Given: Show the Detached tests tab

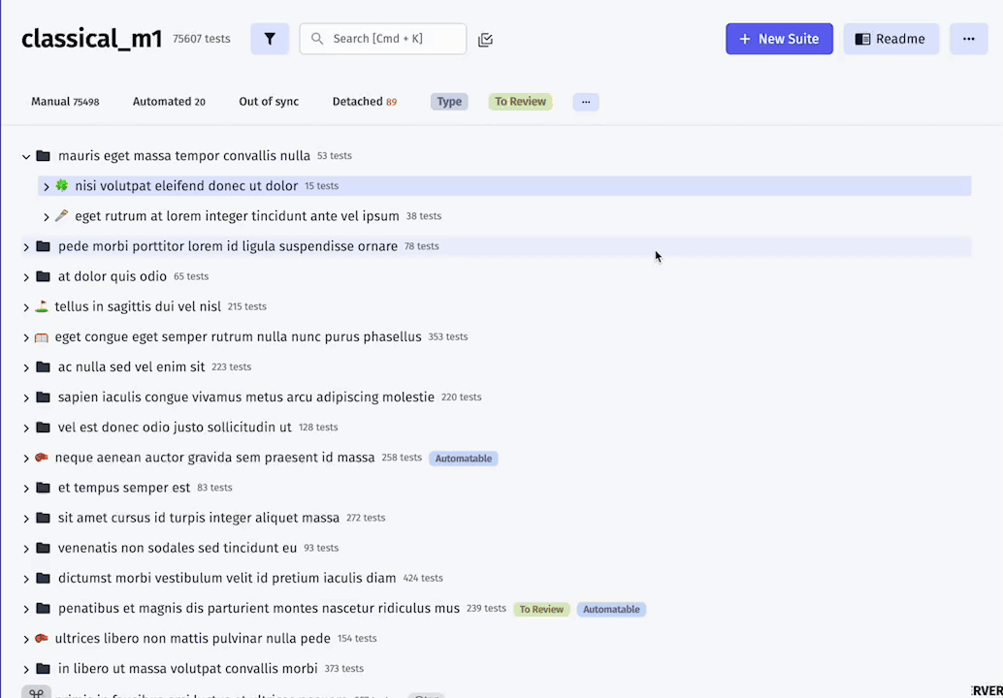Looking at the screenshot, I should click(365, 102).
